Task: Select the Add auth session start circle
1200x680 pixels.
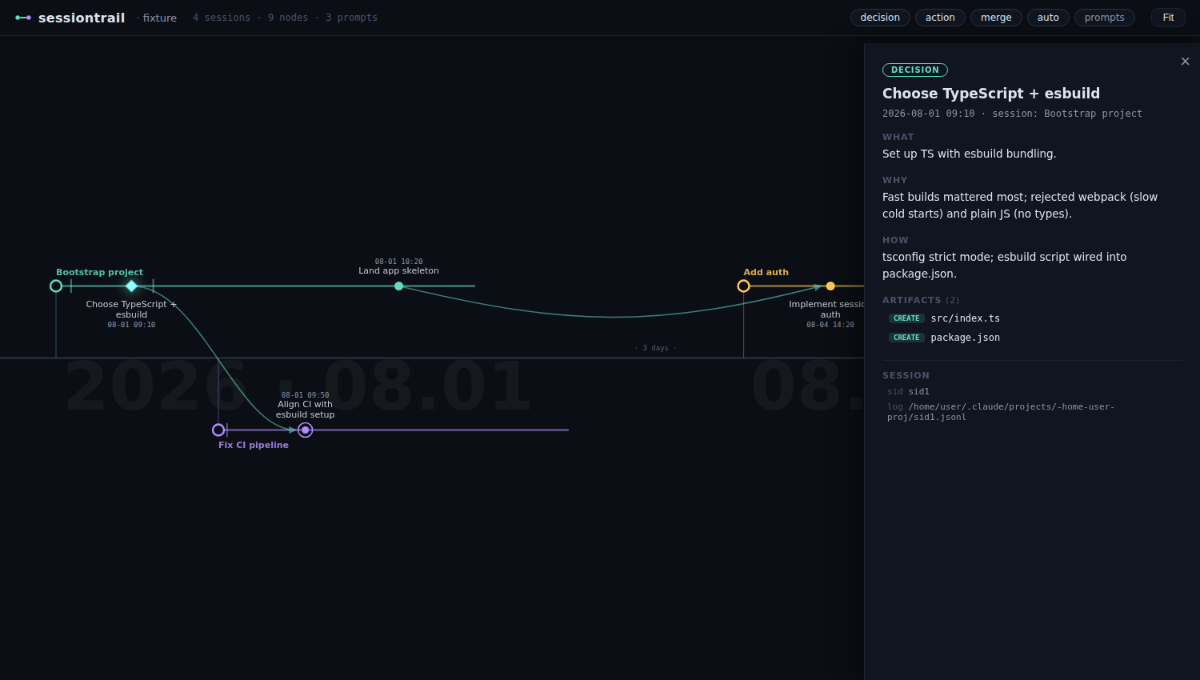Action: point(744,286)
